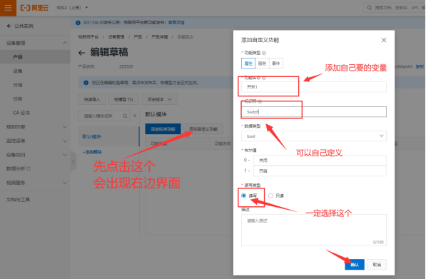Open the 历史版本 dropdown
The width and height of the screenshot is (426, 279).
pyautogui.click(x=159, y=99)
